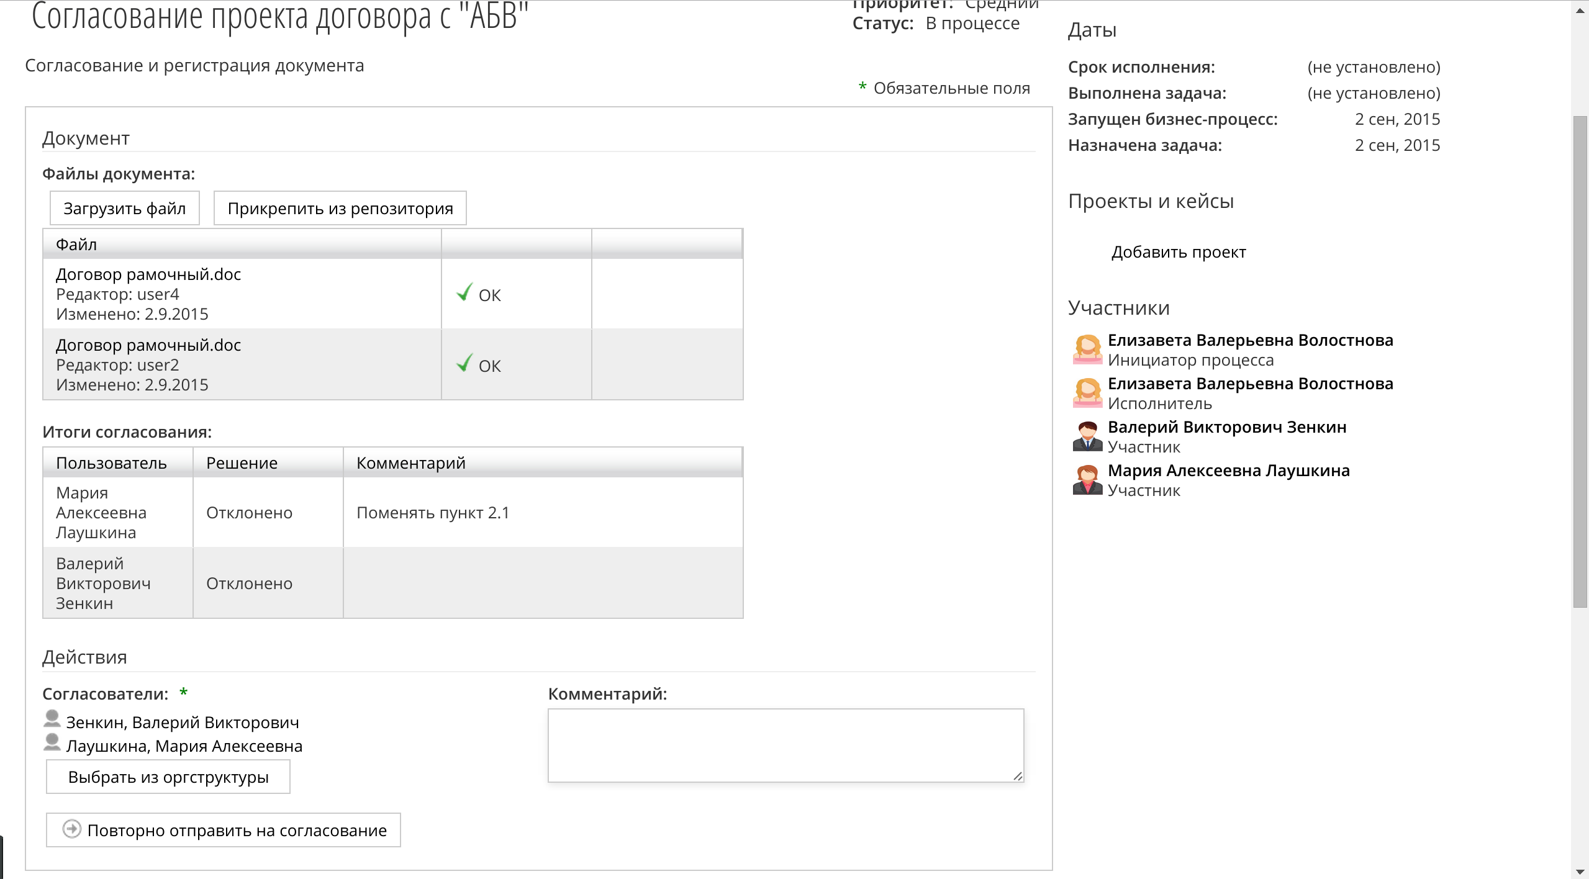Click into the Комментарий text area

(x=785, y=745)
